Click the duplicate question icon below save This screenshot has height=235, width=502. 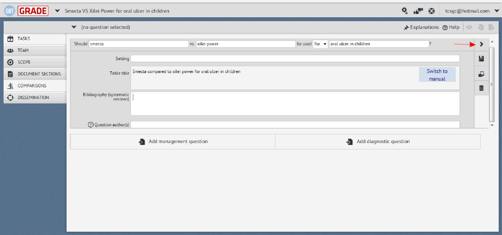click(x=481, y=74)
